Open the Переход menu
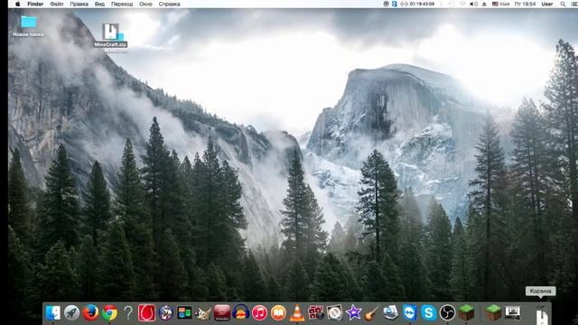The image size is (578, 325). coord(122,4)
